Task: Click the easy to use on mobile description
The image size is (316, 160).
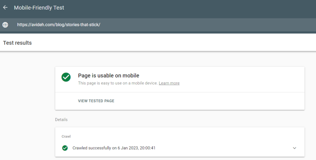Action: (118, 83)
